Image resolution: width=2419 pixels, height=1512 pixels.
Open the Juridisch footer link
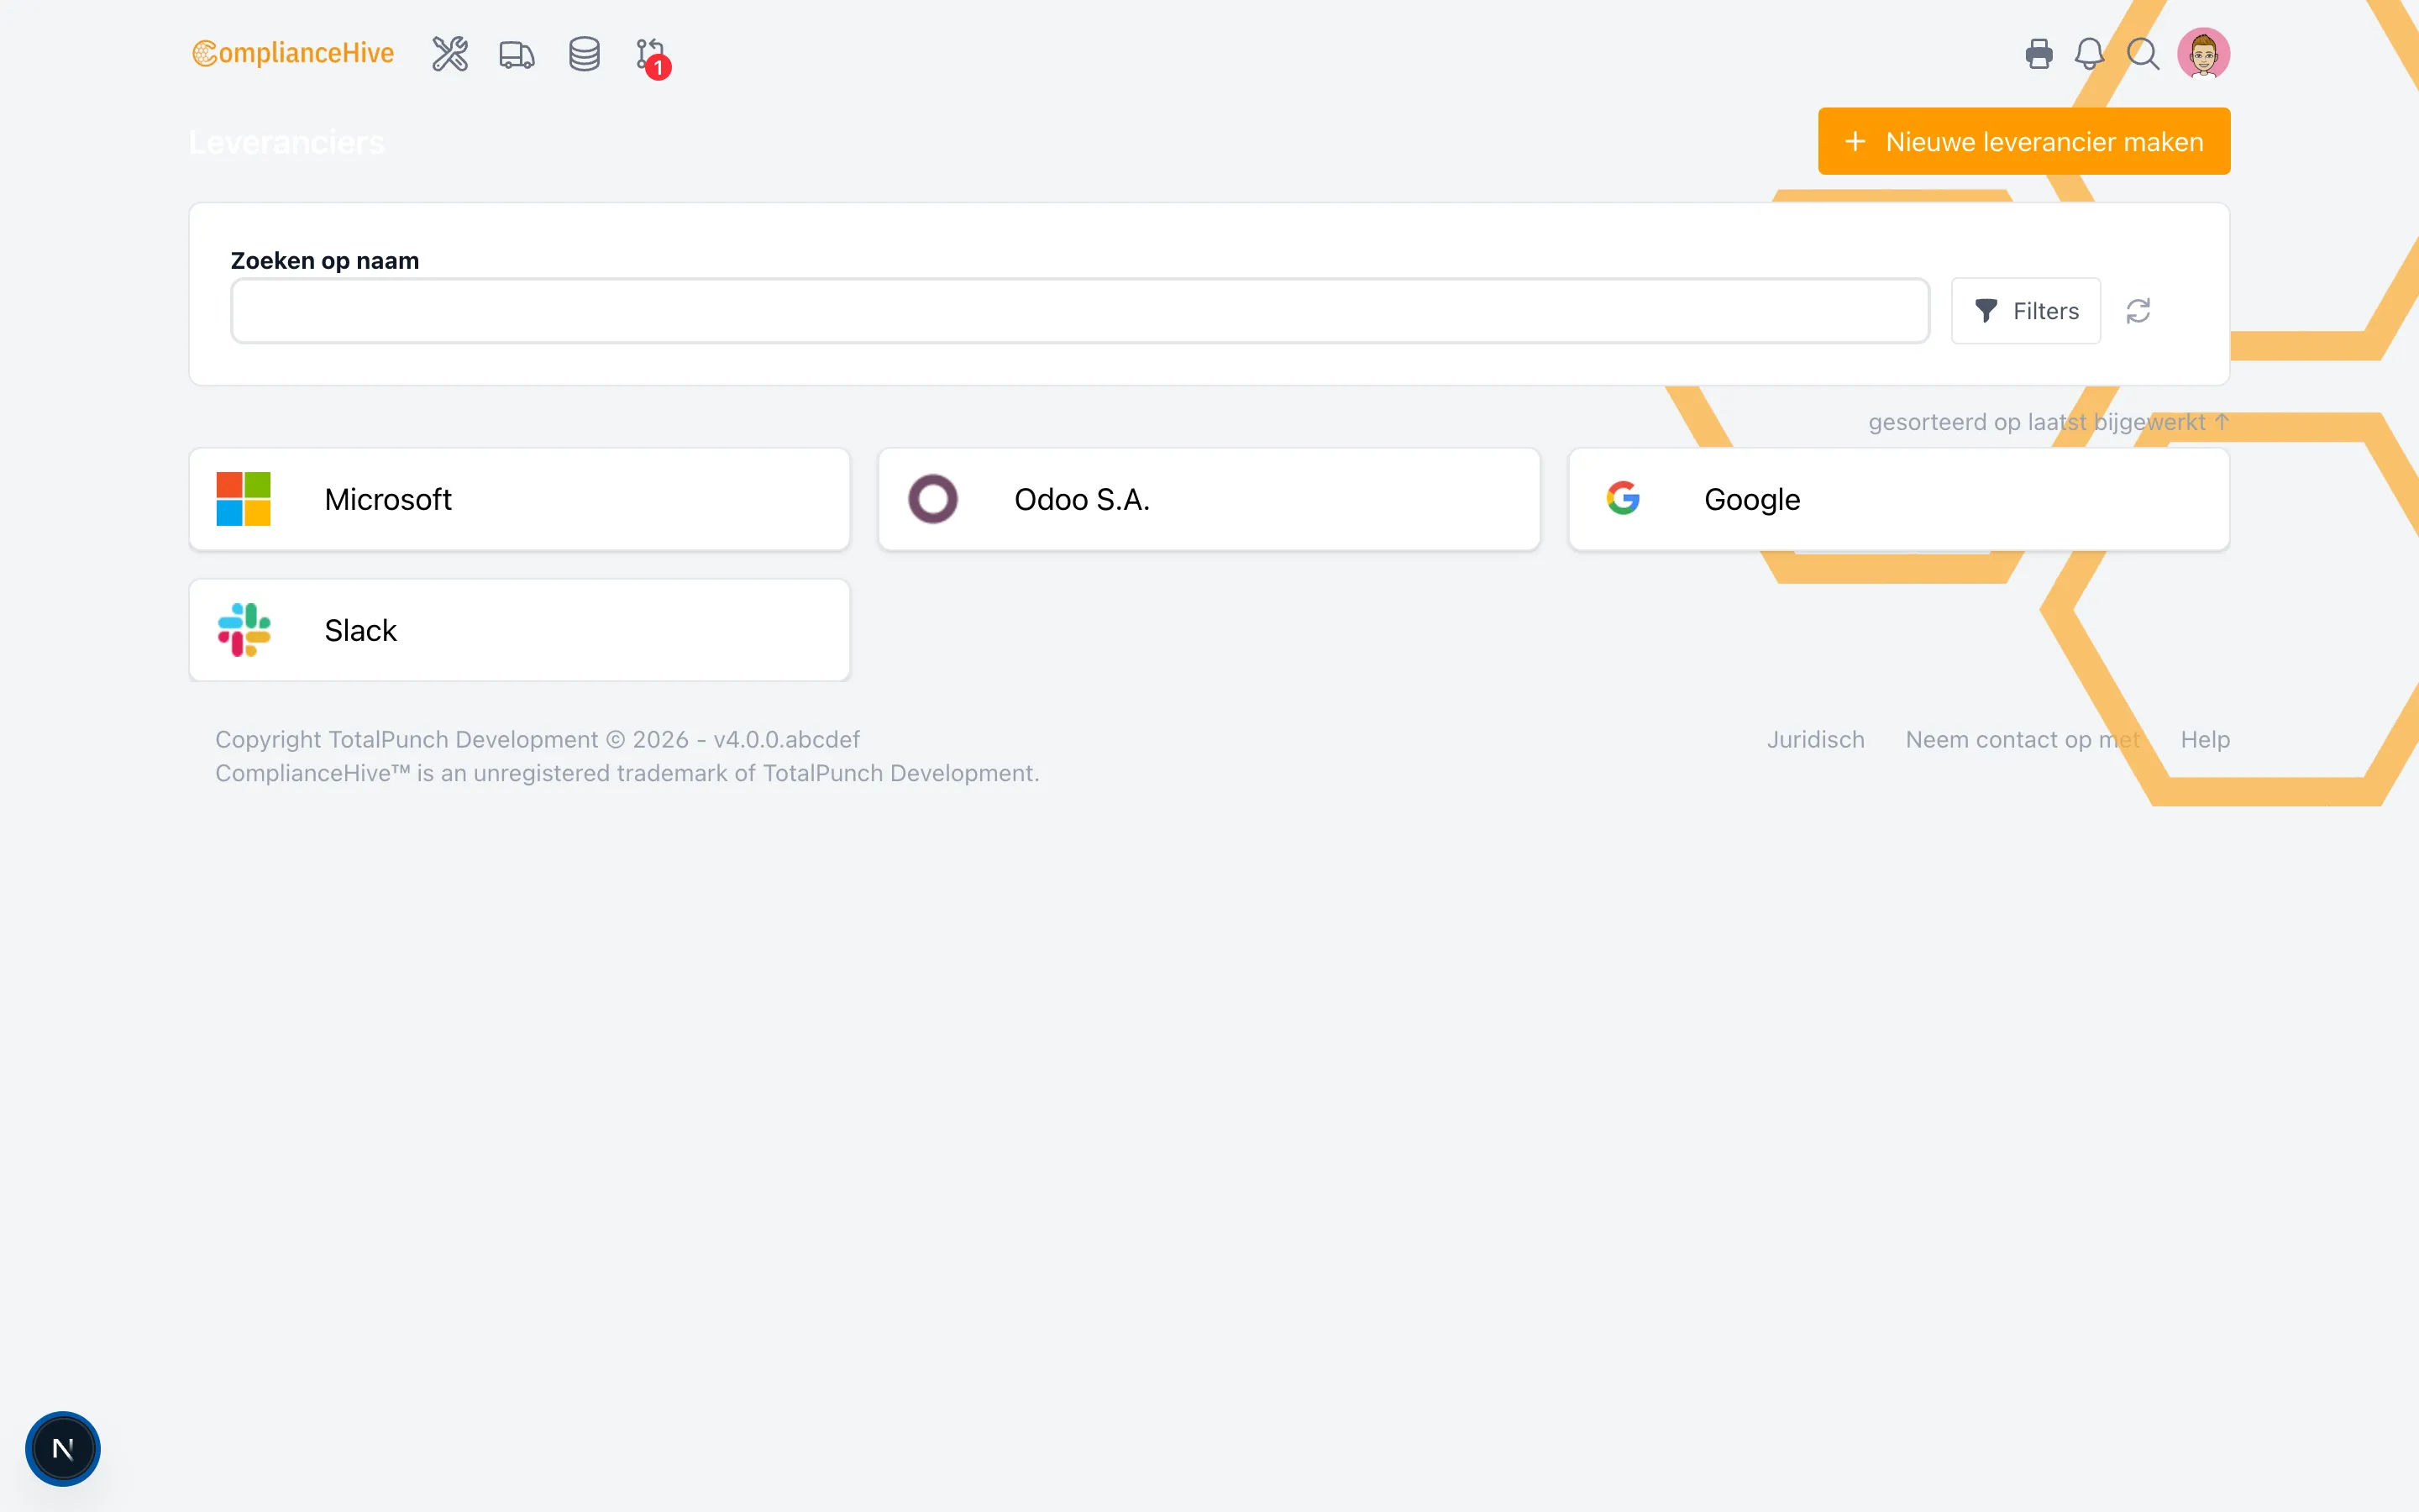pyautogui.click(x=1814, y=739)
